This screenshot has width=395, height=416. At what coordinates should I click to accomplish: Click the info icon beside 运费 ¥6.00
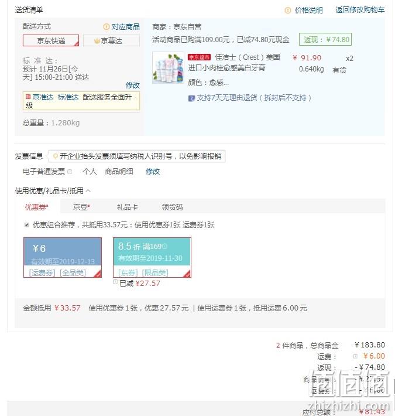(355, 356)
